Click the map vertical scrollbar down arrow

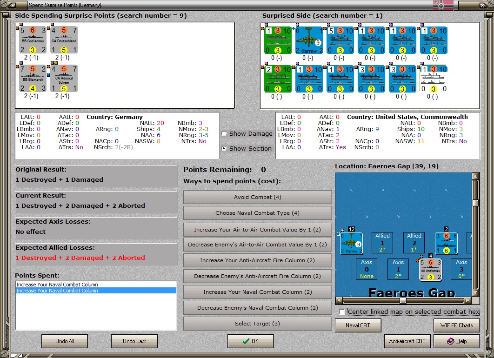475,292
